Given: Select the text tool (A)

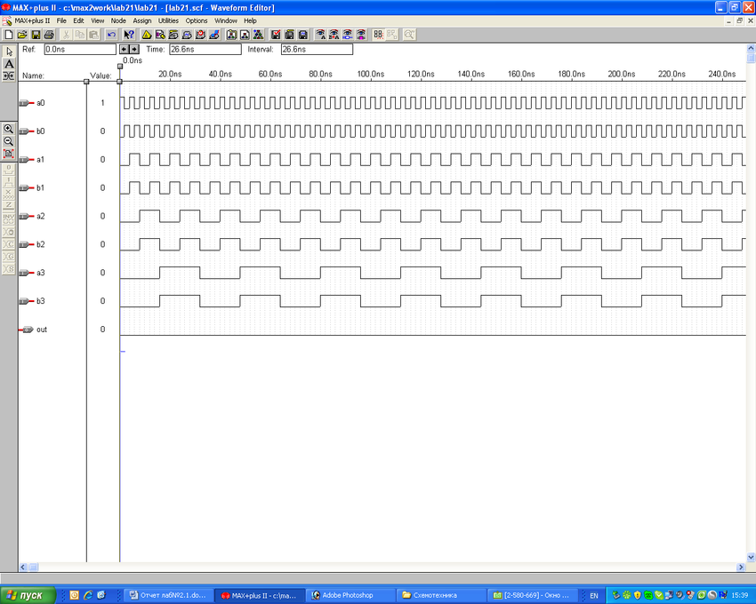Looking at the screenshot, I should click(9, 64).
